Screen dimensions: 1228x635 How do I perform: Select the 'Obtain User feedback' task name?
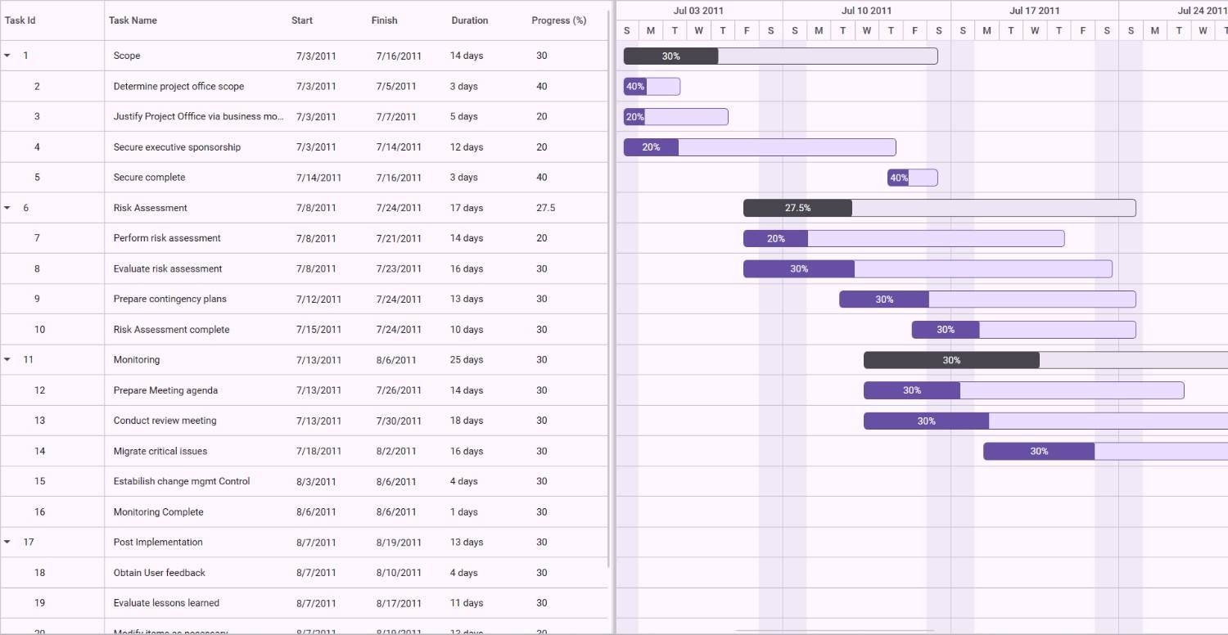click(x=160, y=573)
